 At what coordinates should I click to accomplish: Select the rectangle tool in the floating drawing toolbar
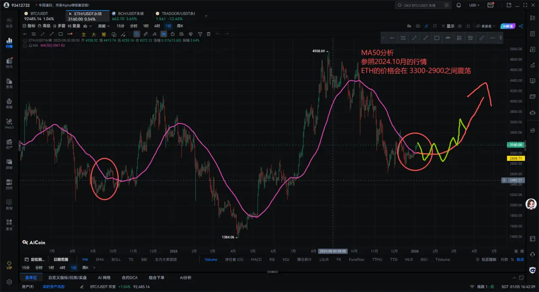pyautogui.click(x=437, y=38)
